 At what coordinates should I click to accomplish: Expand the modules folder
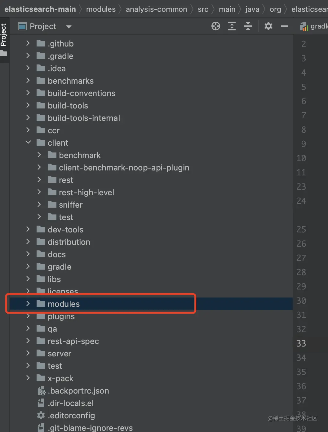[x=28, y=304]
